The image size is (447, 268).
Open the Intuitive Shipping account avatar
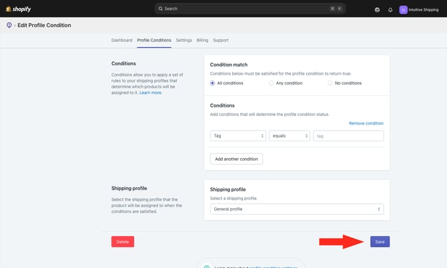[x=403, y=10]
